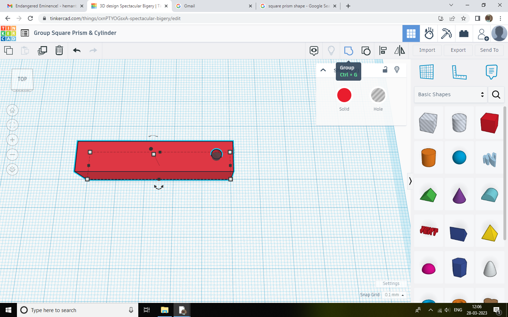
Task: Click the Undo arrow
Action: (x=76, y=50)
